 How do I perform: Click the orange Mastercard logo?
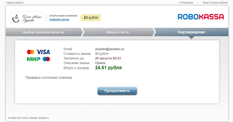pyautogui.click(x=31, y=52)
